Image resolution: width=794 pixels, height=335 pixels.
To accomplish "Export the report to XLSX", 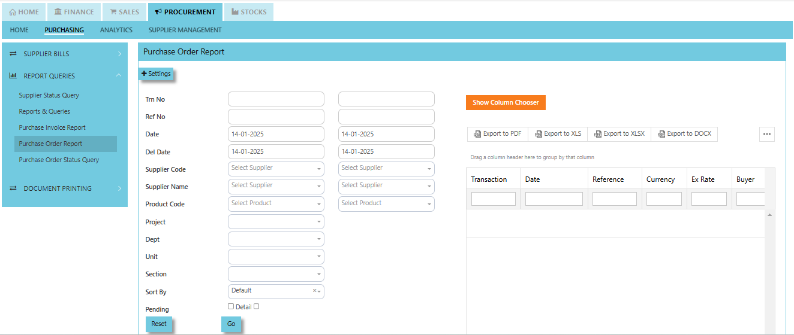I will point(619,134).
